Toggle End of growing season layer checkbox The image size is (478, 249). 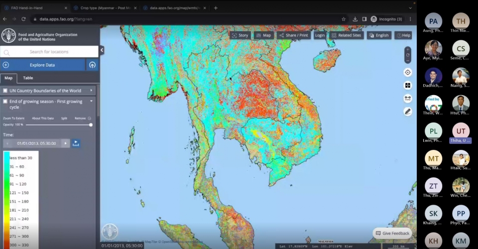(x=5, y=101)
